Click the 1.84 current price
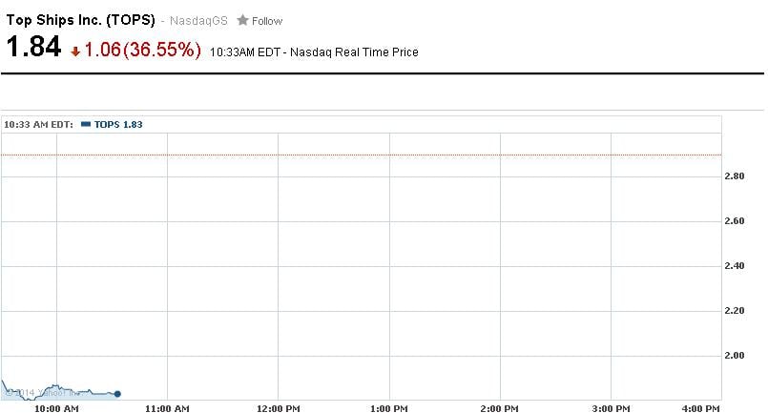The height and width of the screenshot is (413, 768). pyautogui.click(x=33, y=47)
